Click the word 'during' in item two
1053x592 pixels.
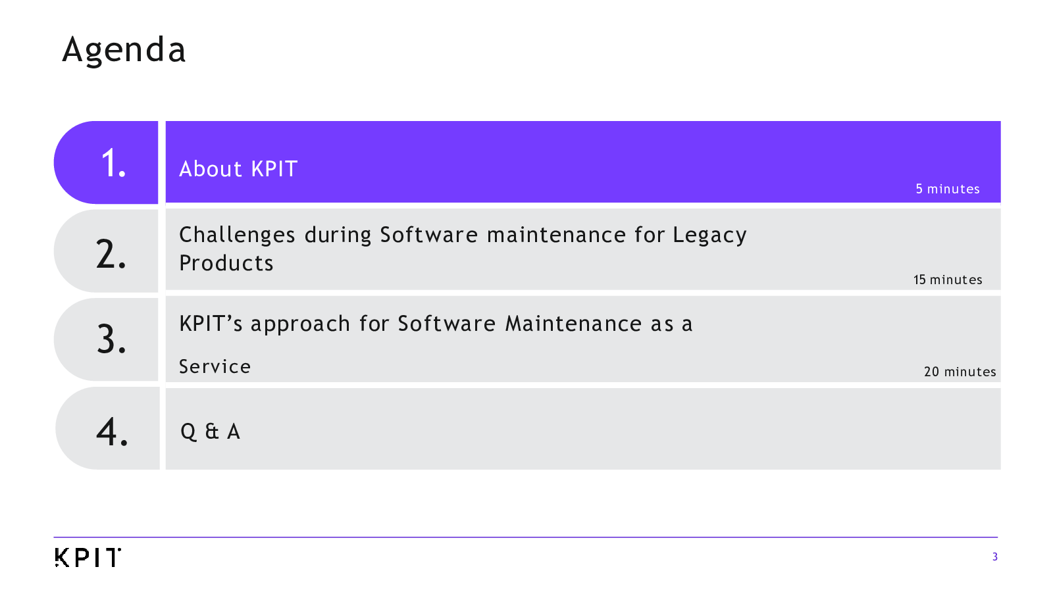click(338, 235)
